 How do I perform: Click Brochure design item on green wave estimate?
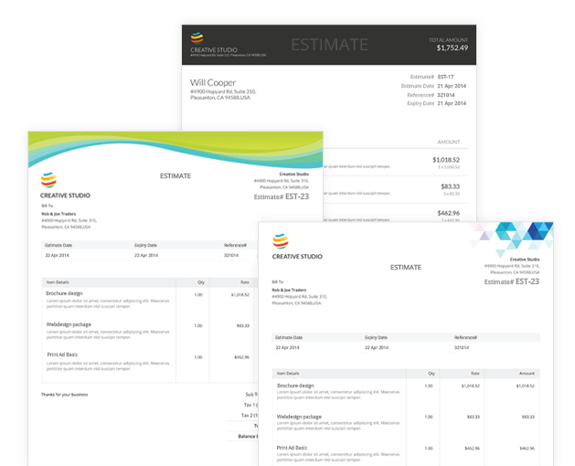(64, 293)
